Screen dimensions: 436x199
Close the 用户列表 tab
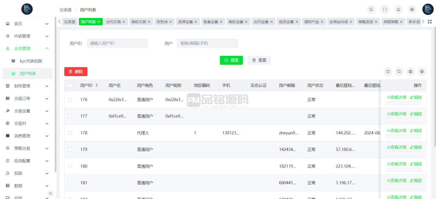(x=98, y=22)
